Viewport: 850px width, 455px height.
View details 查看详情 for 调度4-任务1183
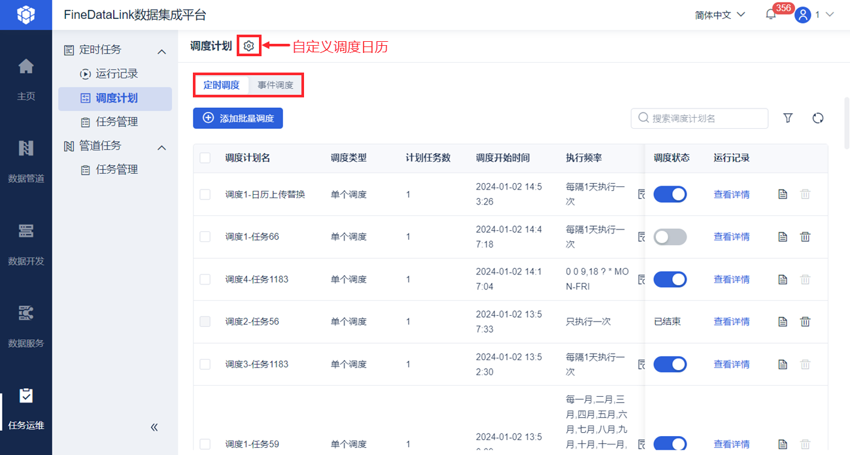pos(732,279)
